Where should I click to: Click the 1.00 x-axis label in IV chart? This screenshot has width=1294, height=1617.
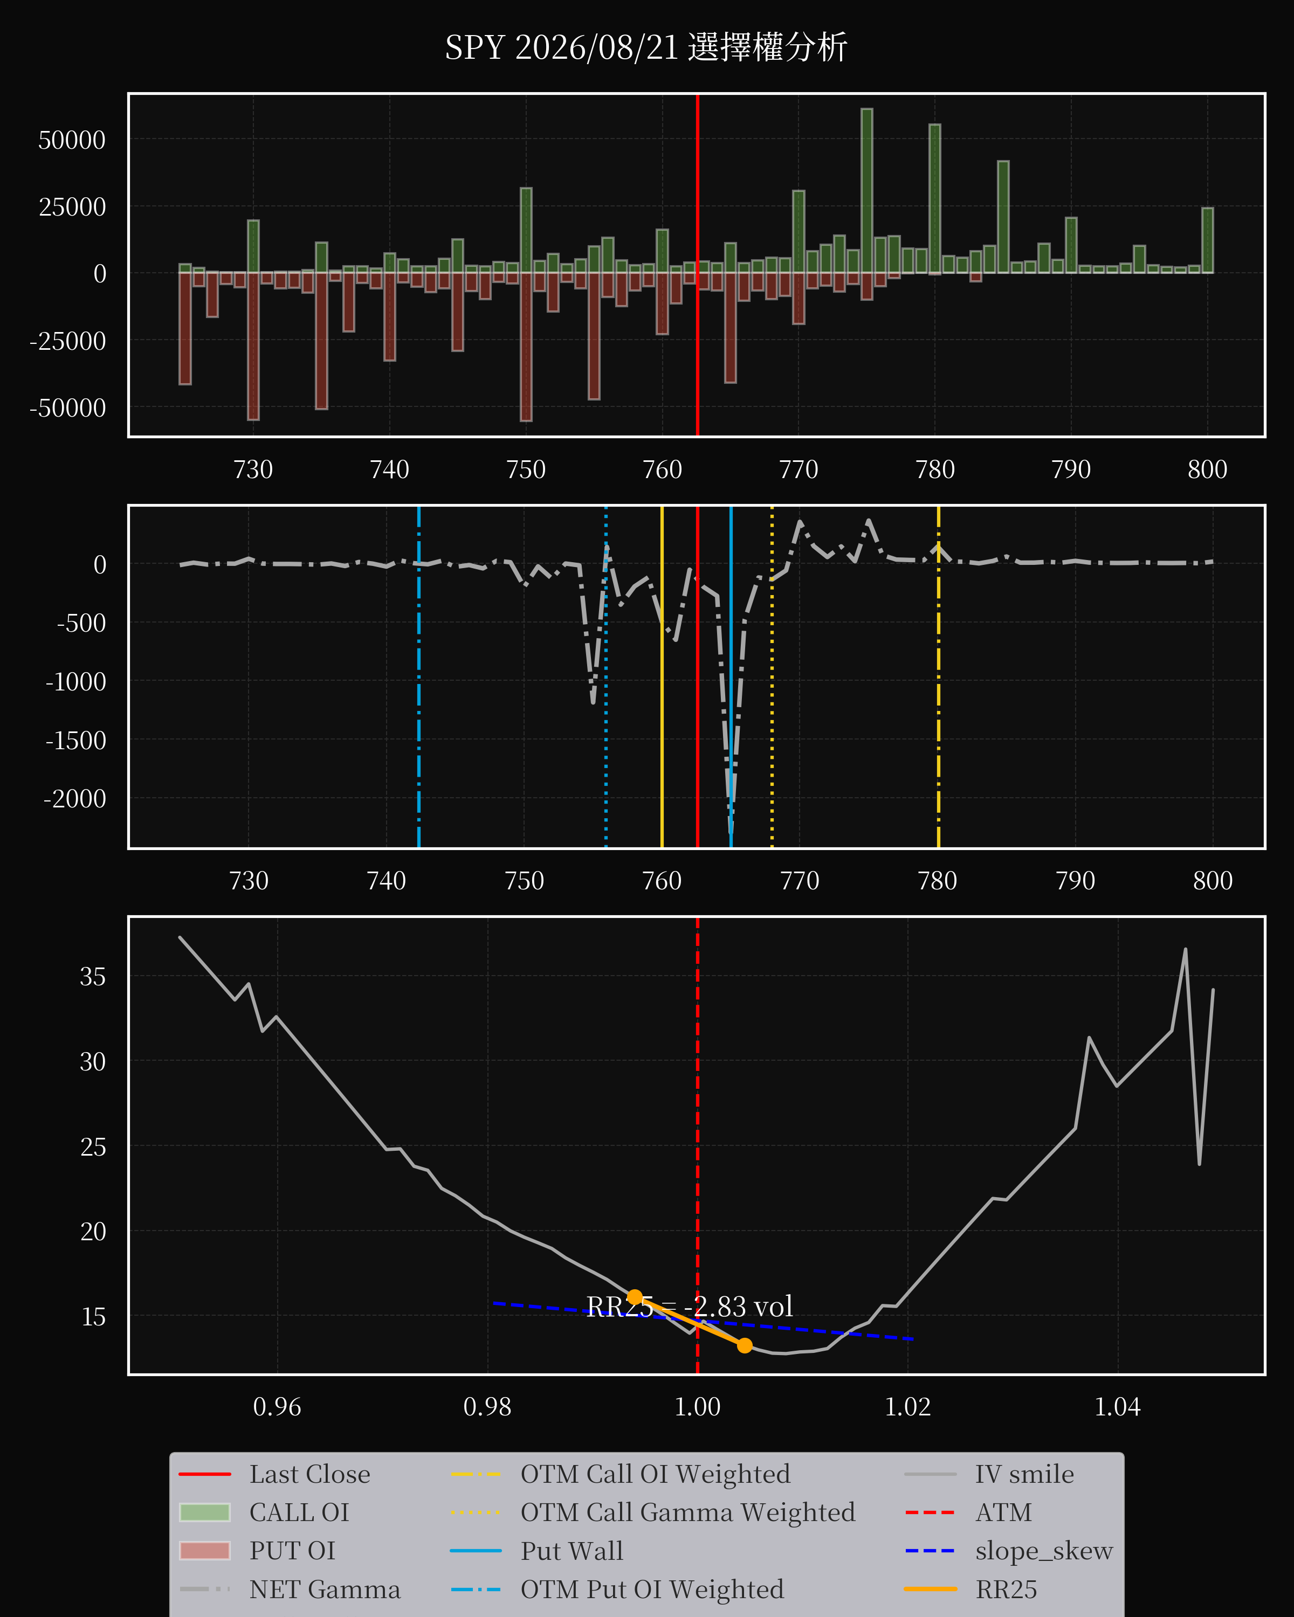point(698,1406)
